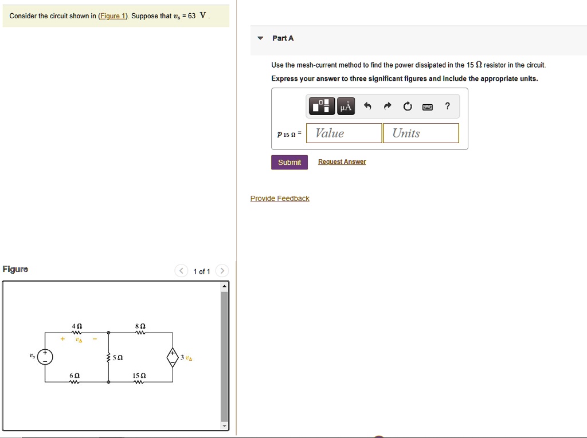Click Provide Feedback
Viewport: 587px width, 438px height.
(280, 198)
